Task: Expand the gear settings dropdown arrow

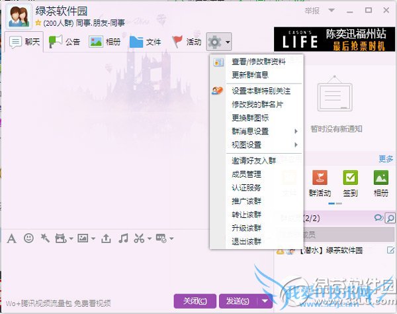Action: coord(228,42)
